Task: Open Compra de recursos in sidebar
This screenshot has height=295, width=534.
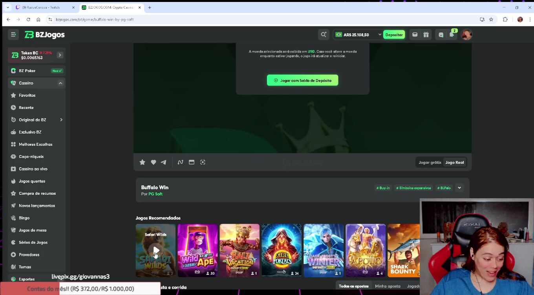Action: coord(37,193)
